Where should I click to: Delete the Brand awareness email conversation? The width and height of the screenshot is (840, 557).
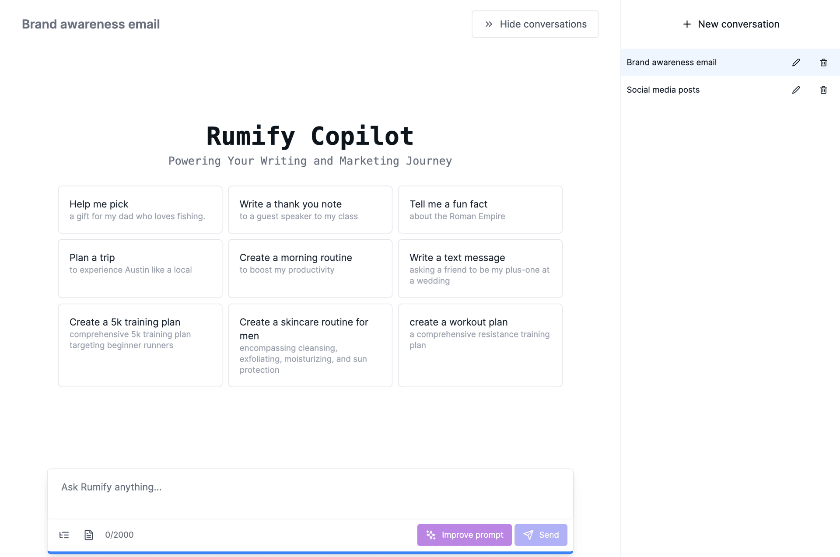(x=823, y=63)
